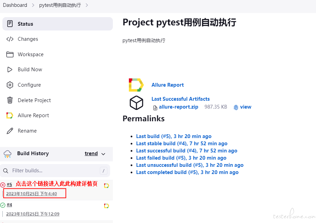Click the slash shortcut hint in filter box
Viewport: 316px width, 223px height.
pos(104,171)
